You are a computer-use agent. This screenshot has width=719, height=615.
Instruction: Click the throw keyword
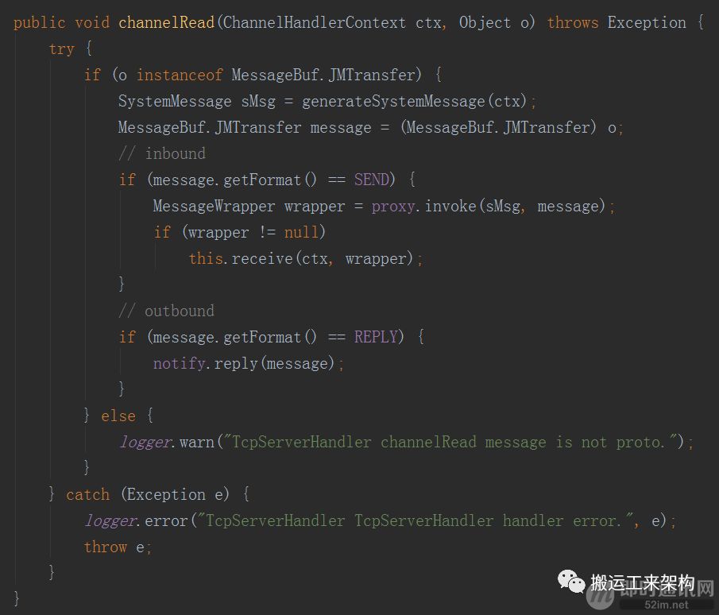pyautogui.click(x=105, y=547)
